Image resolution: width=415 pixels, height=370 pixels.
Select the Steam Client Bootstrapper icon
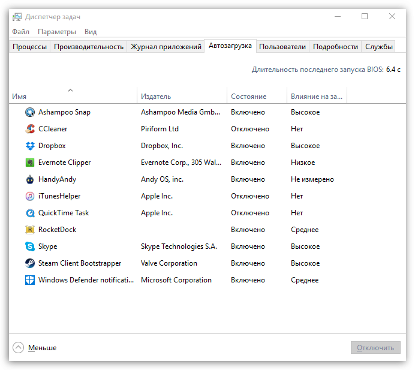(x=30, y=263)
